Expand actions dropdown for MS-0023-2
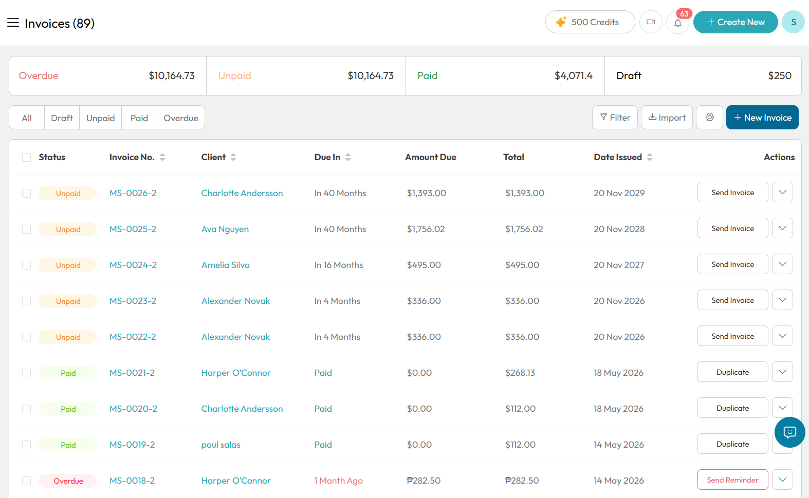This screenshot has width=809, height=498. tap(782, 300)
